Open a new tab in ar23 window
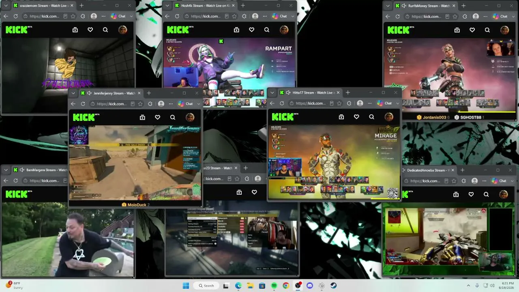The image size is (519, 292). 245,168
